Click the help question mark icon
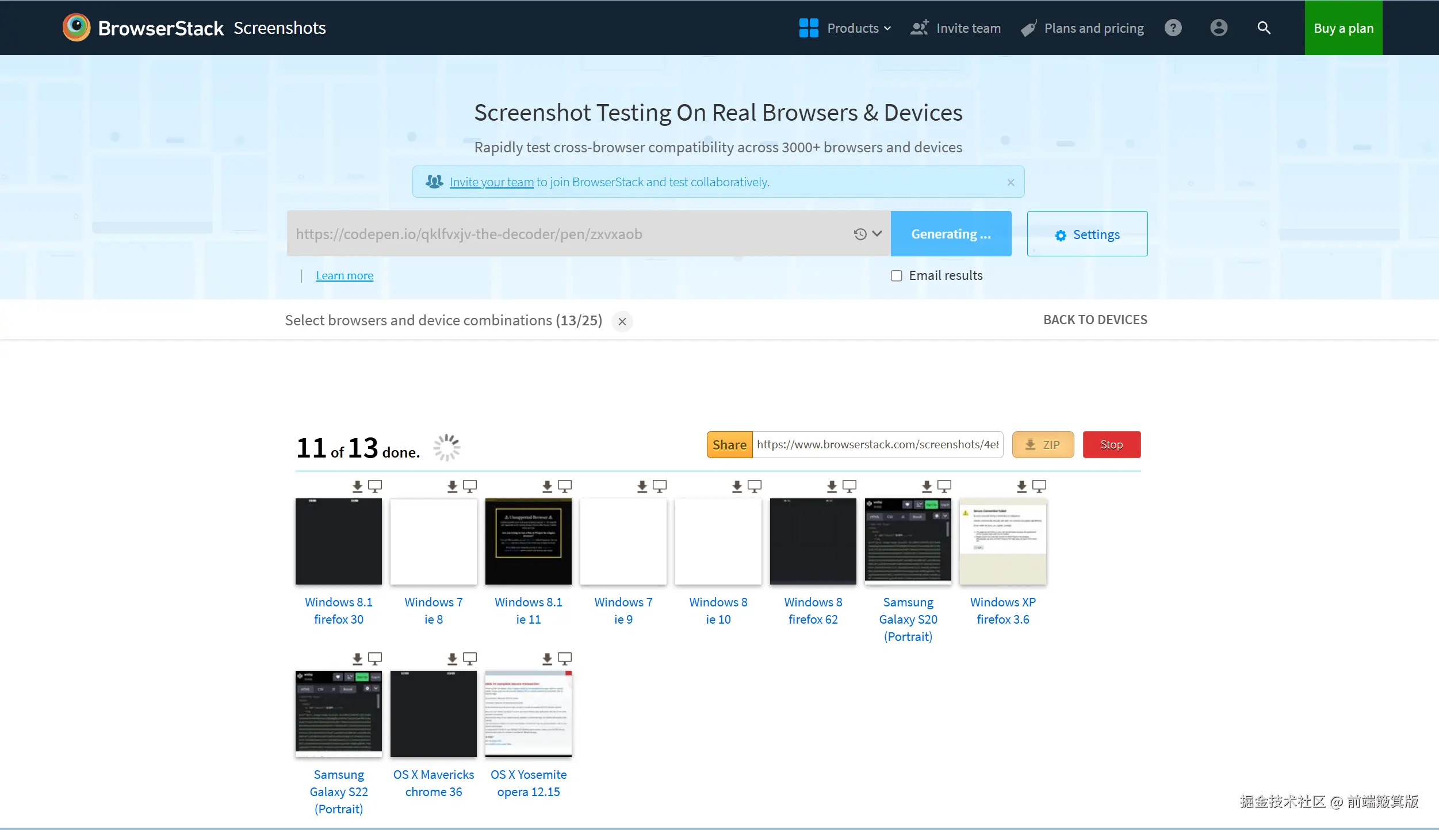This screenshot has width=1439, height=830. click(x=1173, y=28)
